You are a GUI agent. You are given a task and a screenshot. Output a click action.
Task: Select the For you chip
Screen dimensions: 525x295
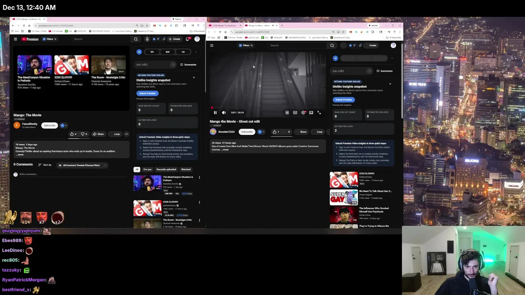pyautogui.click(x=147, y=169)
